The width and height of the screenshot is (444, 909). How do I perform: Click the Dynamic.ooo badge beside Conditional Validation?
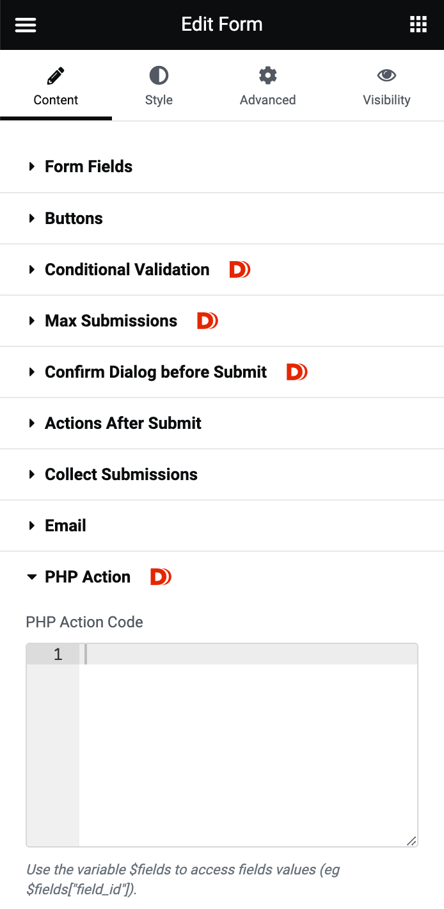coord(239,269)
